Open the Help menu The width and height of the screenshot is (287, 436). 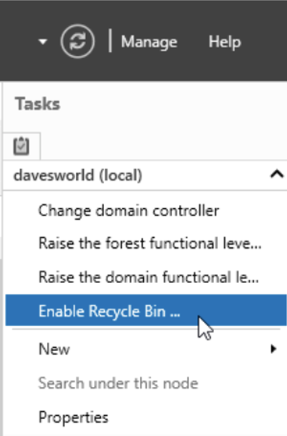225,42
